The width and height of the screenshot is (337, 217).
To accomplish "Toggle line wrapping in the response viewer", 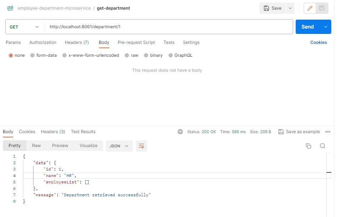I will click(141, 146).
